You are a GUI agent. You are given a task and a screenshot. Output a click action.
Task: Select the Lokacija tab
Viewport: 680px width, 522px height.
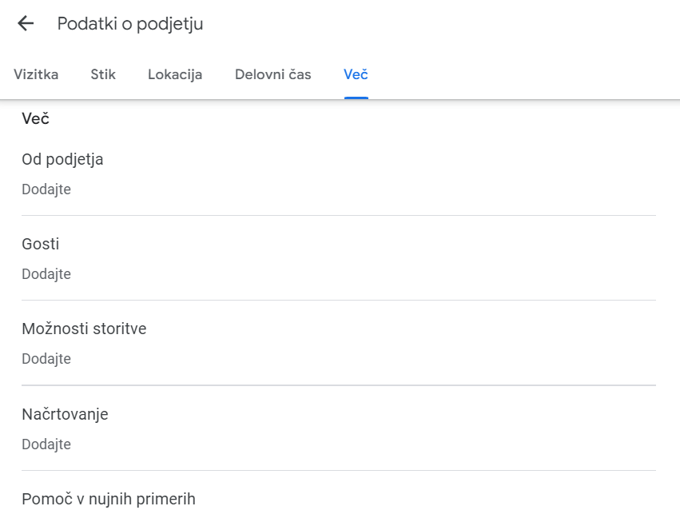pyautogui.click(x=175, y=75)
